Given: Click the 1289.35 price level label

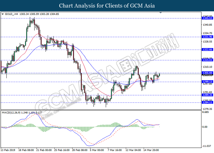Looking at the screenshot, I should pyautogui.click(x=207, y=95).
